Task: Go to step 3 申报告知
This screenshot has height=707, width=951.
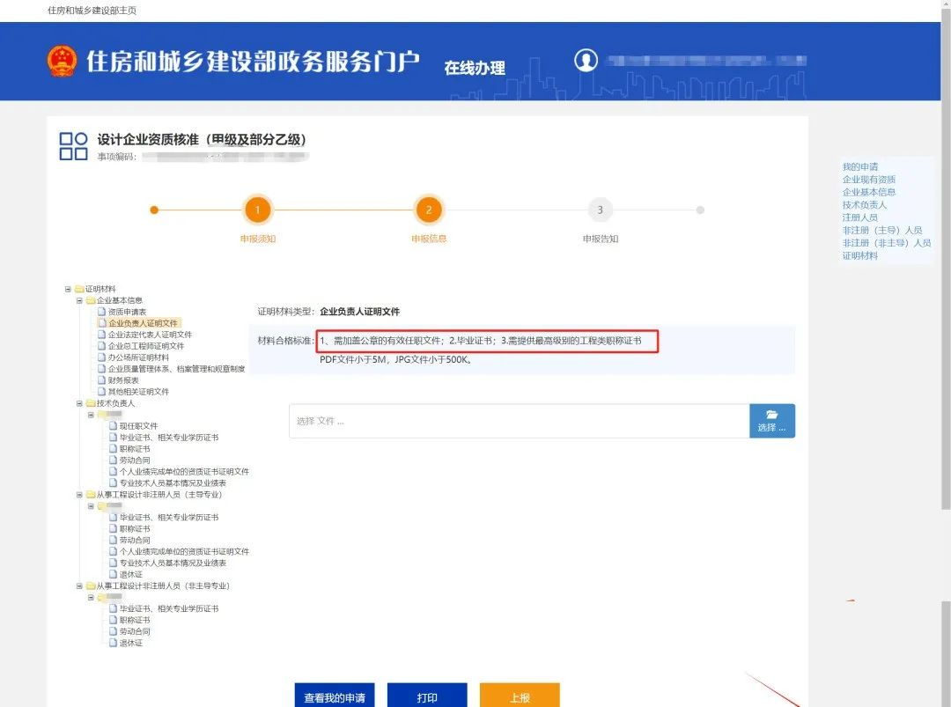Action: point(600,210)
